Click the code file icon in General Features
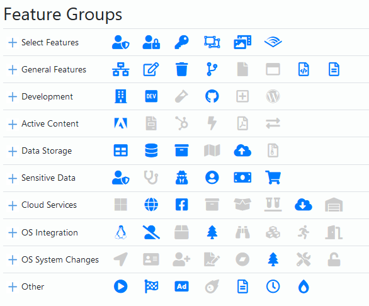 (304, 69)
